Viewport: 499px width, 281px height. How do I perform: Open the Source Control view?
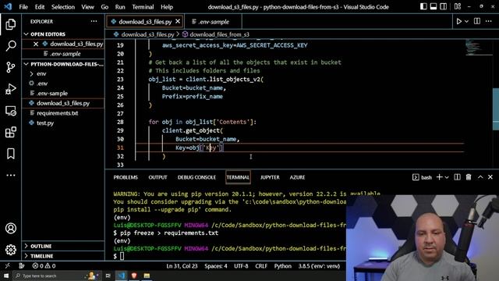click(x=10, y=67)
